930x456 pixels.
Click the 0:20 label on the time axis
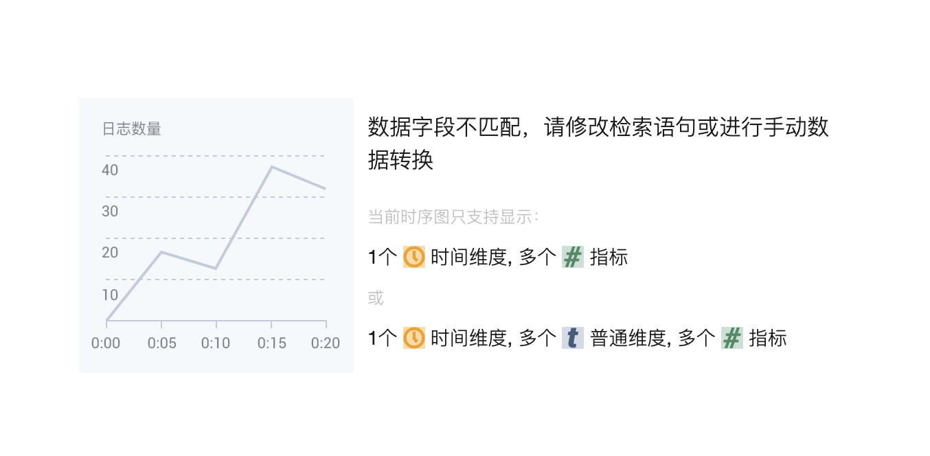coord(326,343)
